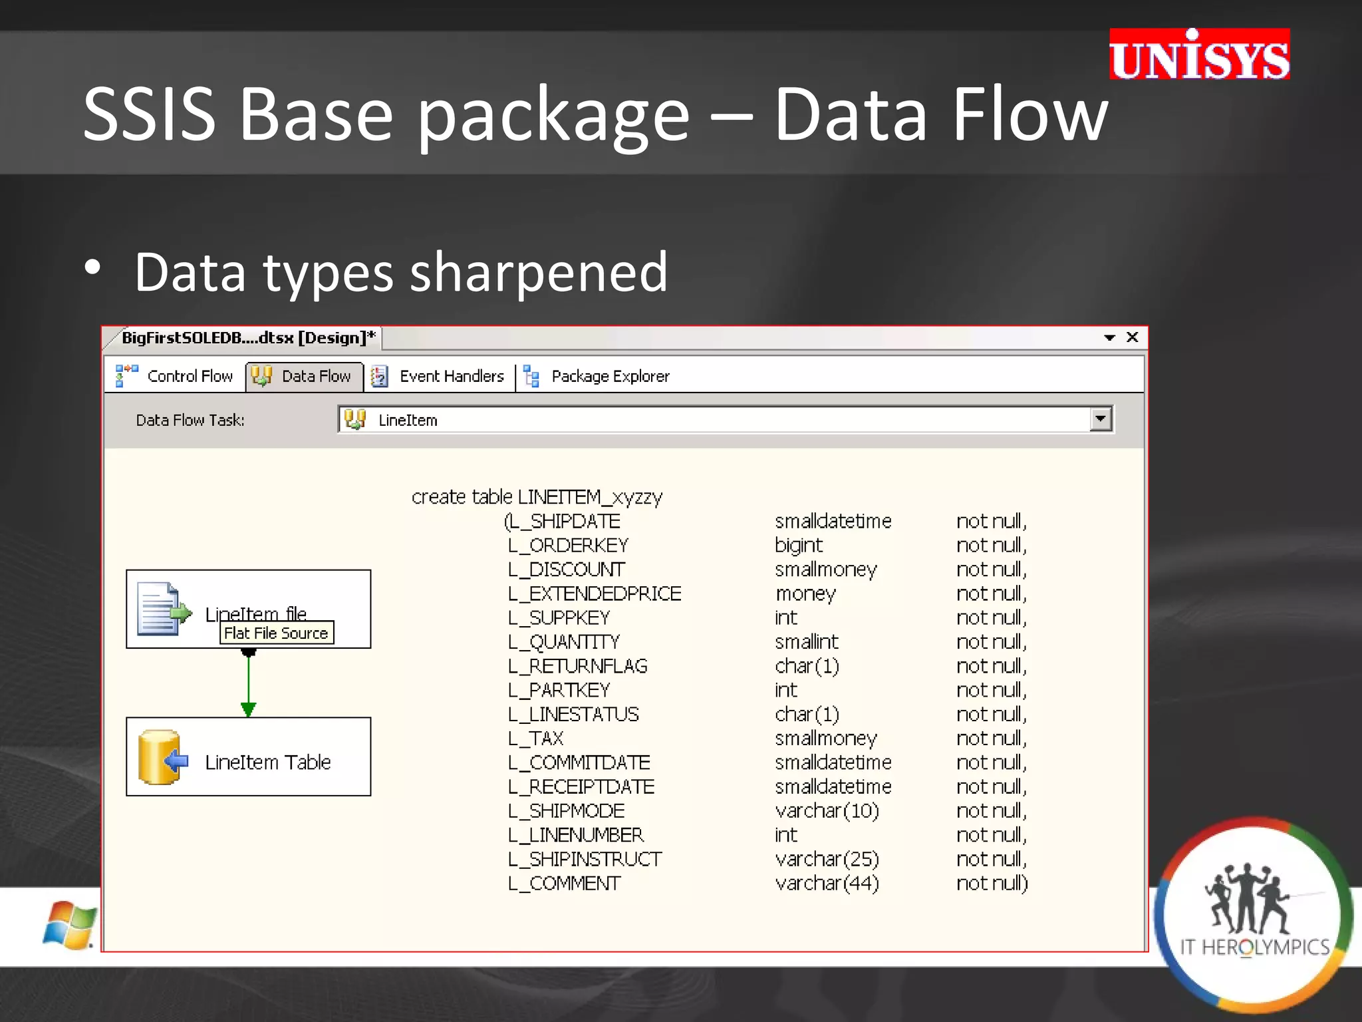Close the BigFirstSOLEDB design document
Screen dimensions: 1362x1022
(1133, 337)
